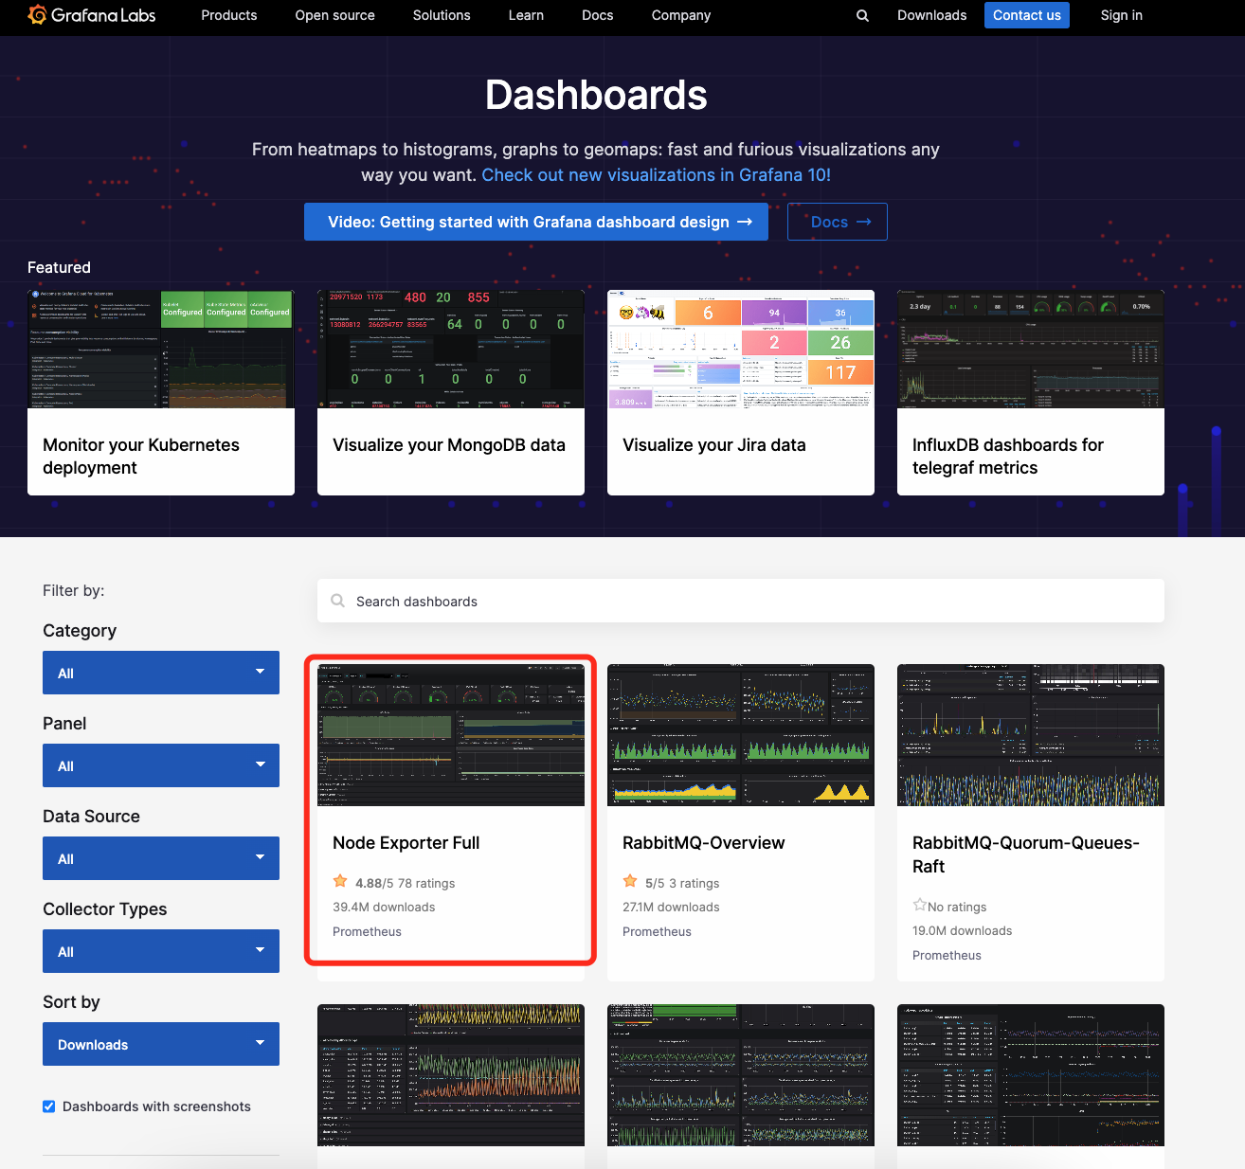Viewport: 1245px width, 1169px height.
Task: Click the star icon on Node Exporter Full
Action: (x=340, y=881)
